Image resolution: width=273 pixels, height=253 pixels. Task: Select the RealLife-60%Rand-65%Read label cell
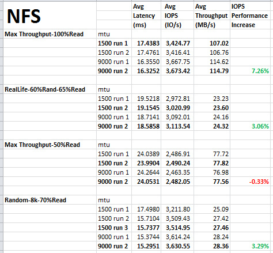click(50, 89)
